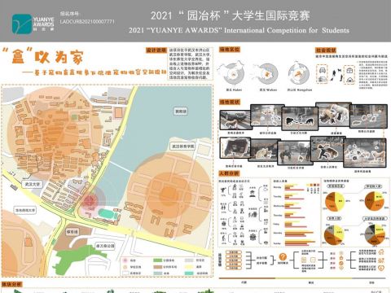391x293 pixels.
Task: Click the red site marker on map
Action: [x=90, y=201]
